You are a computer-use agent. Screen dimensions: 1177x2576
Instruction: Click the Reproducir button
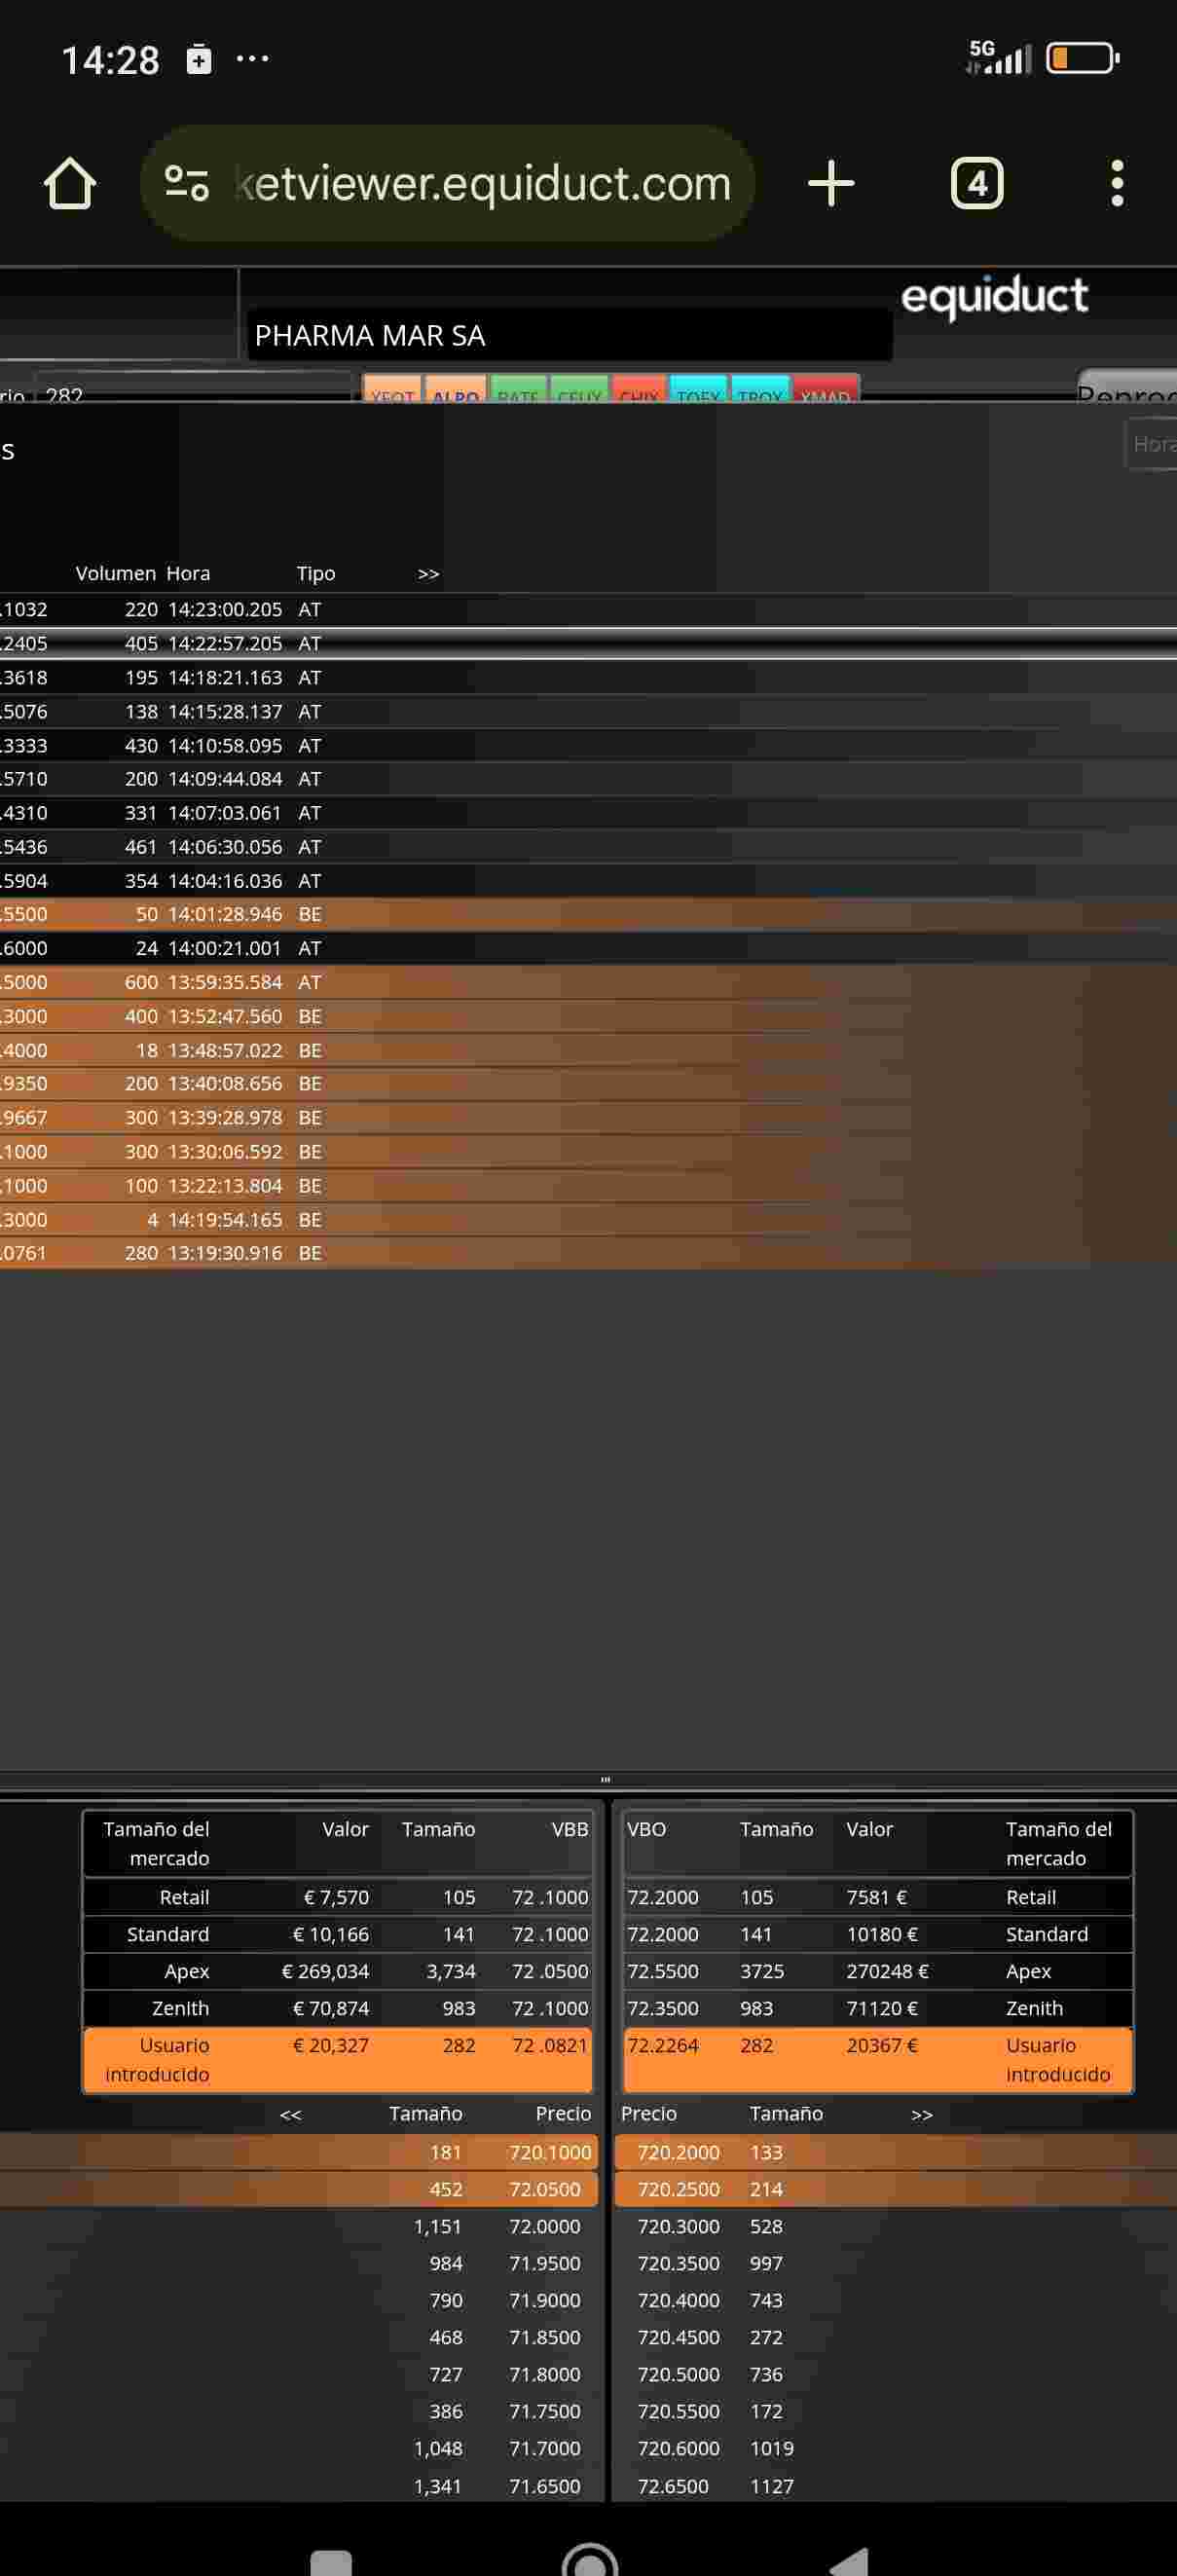point(1127,388)
